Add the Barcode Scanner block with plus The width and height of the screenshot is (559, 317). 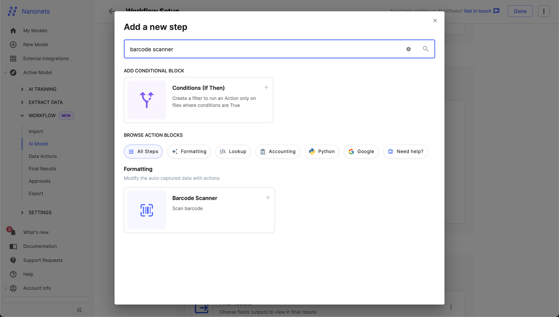(x=267, y=198)
